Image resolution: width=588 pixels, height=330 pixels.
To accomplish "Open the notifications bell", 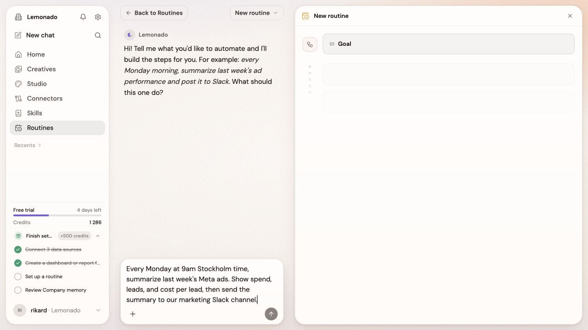I will click(x=83, y=17).
